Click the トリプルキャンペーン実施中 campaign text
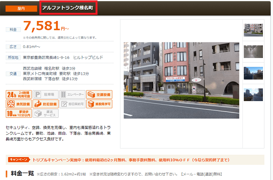Viewport: 273px width, 180px height. pos(131,160)
